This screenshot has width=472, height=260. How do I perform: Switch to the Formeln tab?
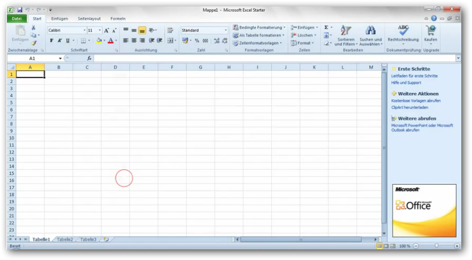click(118, 19)
